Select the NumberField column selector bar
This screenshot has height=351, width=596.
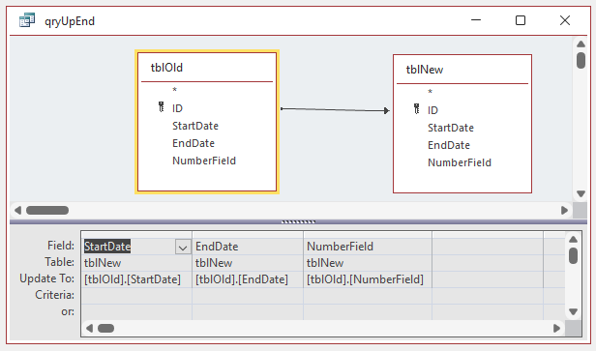(x=368, y=235)
